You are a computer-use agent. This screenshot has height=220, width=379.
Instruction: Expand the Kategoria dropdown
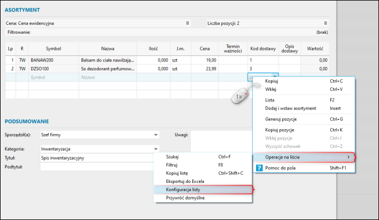coord(156,149)
